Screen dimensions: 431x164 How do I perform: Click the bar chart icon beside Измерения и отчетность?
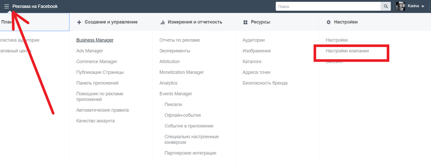pyautogui.click(x=162, y=22)
